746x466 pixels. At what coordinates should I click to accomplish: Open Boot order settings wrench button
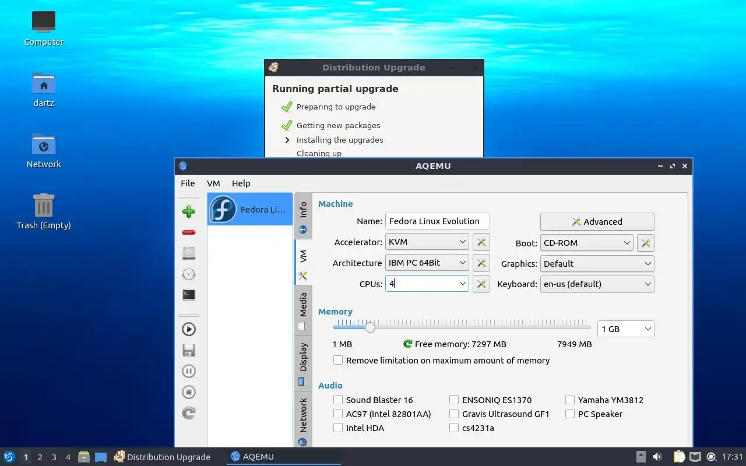coord(646,243)
